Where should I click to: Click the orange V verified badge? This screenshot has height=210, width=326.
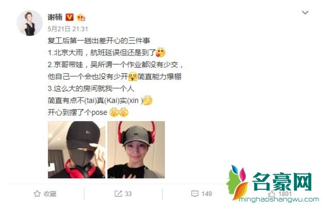(x=70, y=17)
